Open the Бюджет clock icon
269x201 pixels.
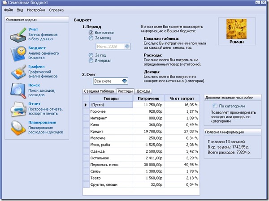[16, 53]
